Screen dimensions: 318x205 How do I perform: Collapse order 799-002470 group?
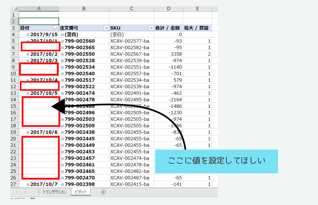coord(62,178)
